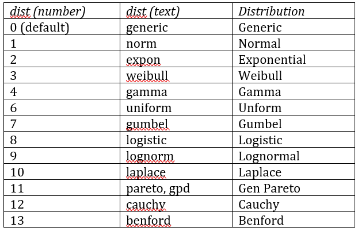Click the misspelled word 'weibull'
Screen dimensions: 358x231
147,76
